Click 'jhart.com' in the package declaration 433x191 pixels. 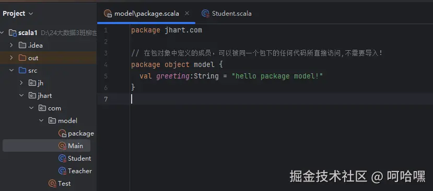183,30
